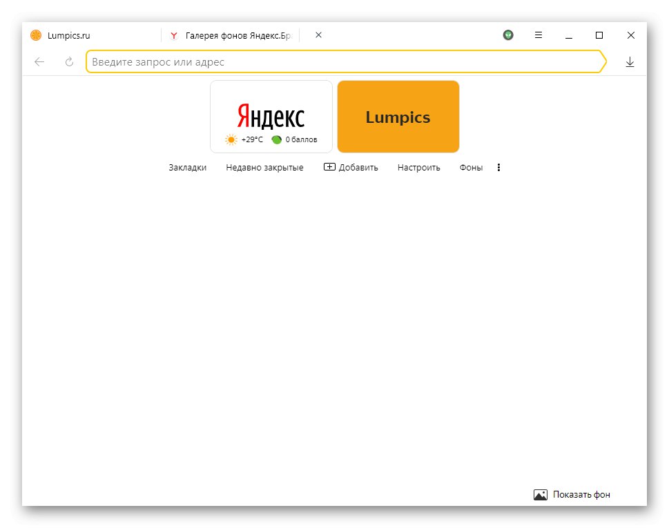The height and width of the screenshot is (528, 669).
Task: Click the picture icon near Показать фон
Action: (540, 495)
